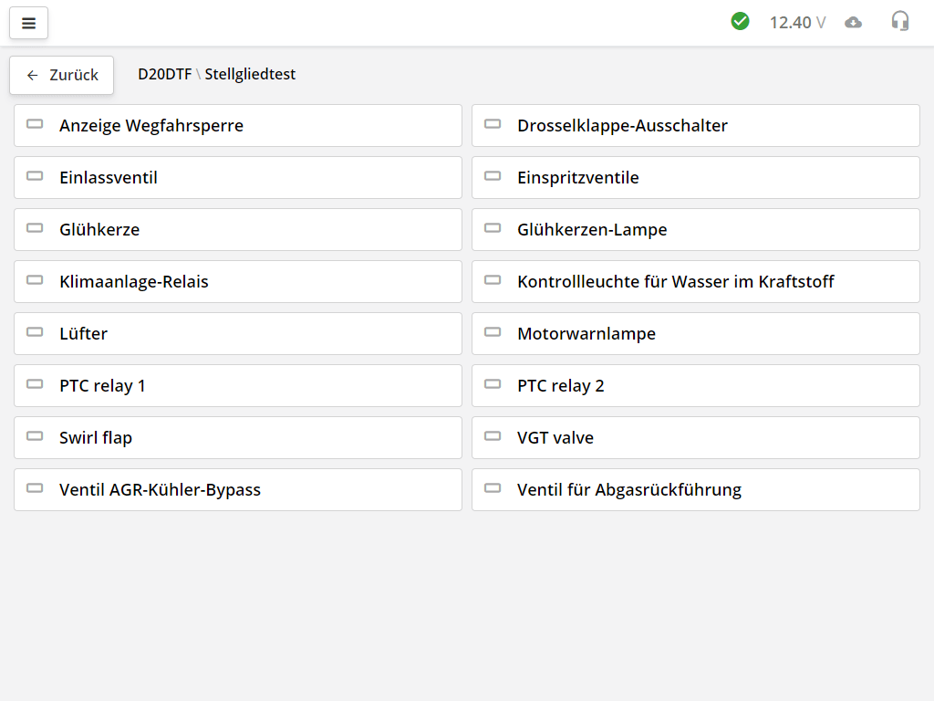Start the Einlassventil actuator test
Image resolution: width=934 pixels, height=701 pixels.
[238, 178]
